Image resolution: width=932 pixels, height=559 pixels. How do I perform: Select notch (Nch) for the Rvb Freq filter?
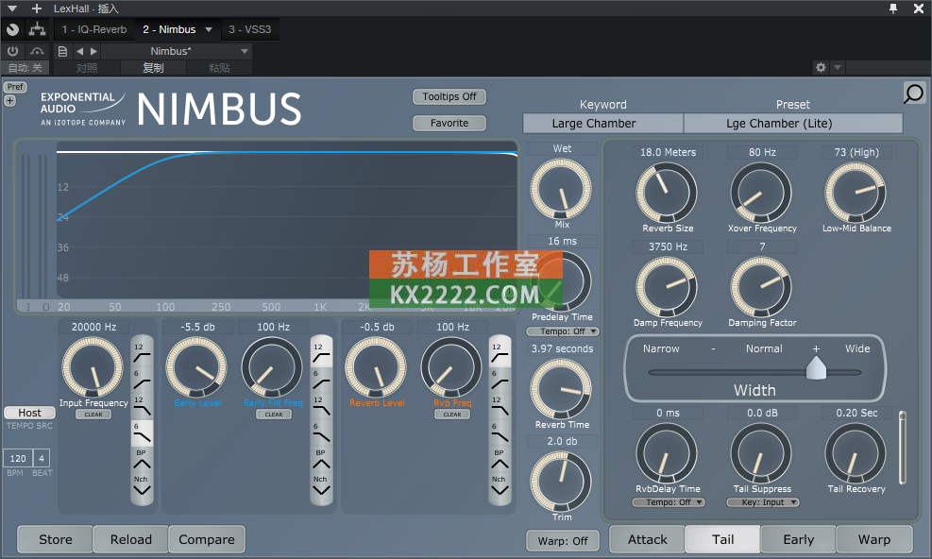click(x=500, y=486)
